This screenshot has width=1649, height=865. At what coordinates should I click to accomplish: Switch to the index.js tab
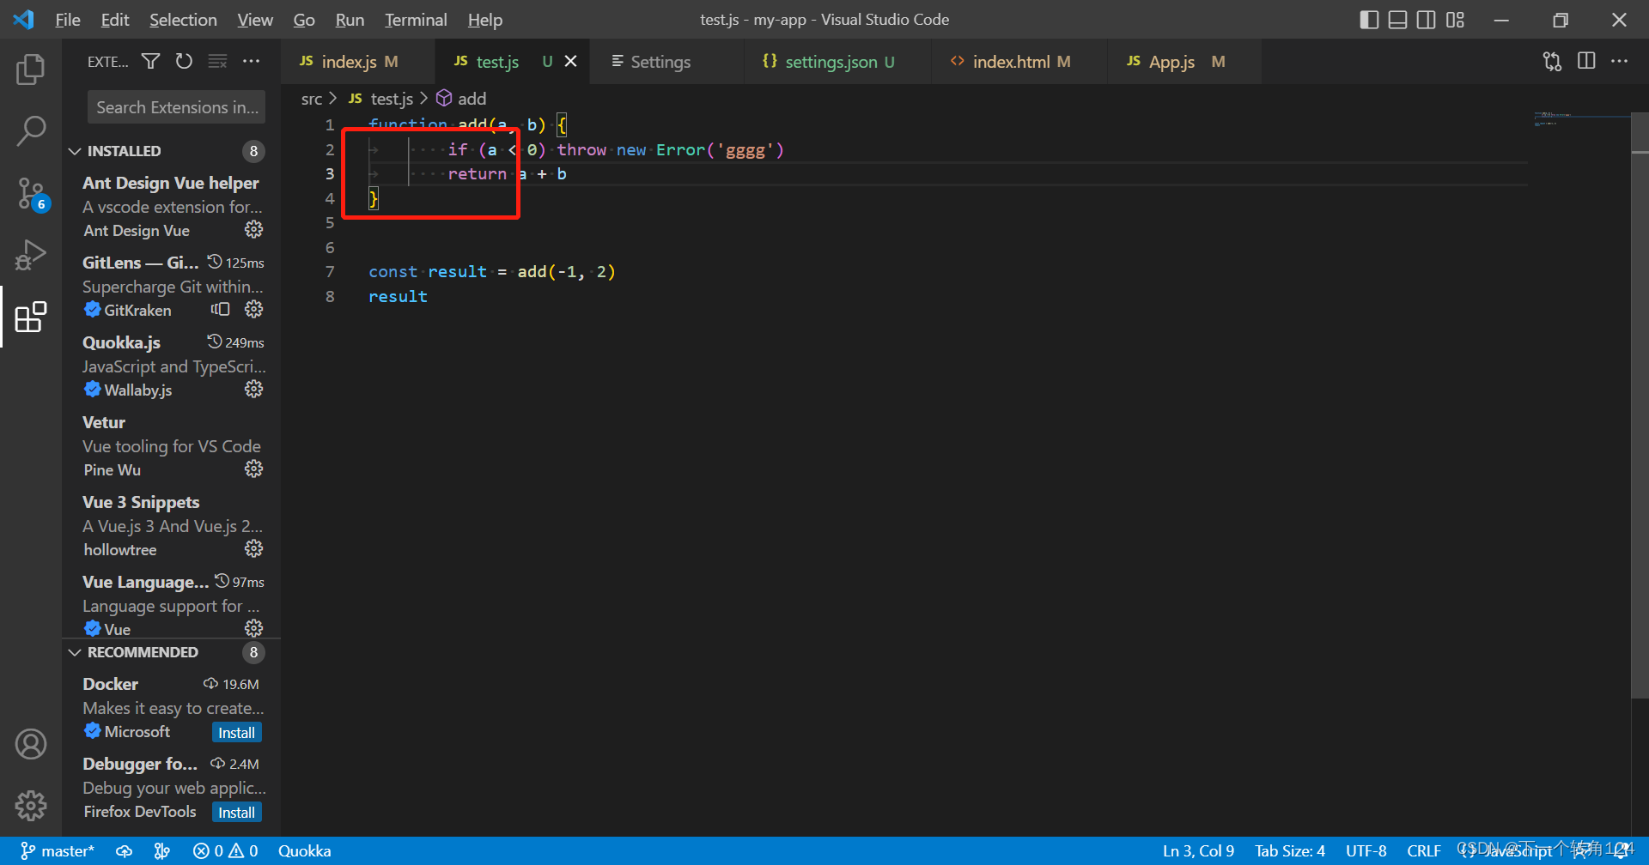[359, 62]
